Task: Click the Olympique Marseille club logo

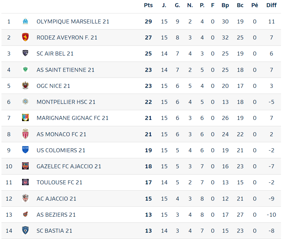Action: [x=26, y=21]
